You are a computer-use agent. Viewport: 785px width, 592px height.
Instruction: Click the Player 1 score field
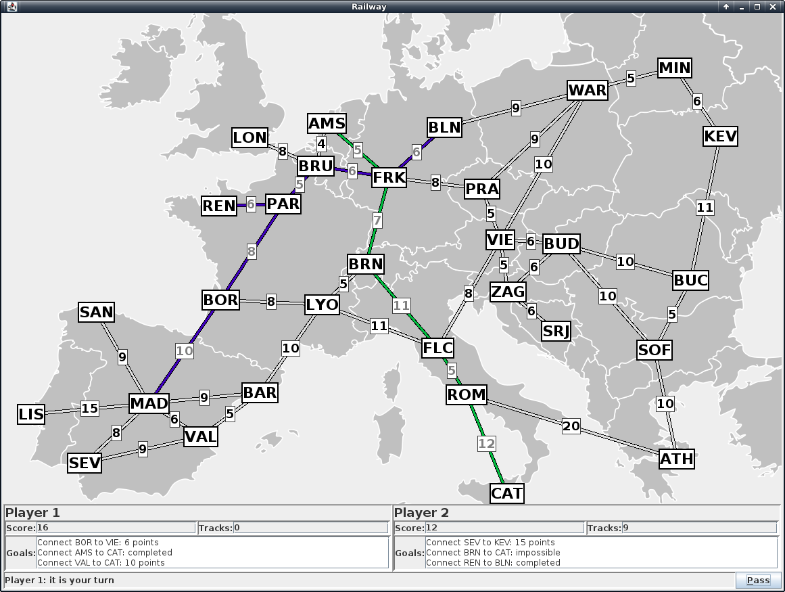(115, 528)
